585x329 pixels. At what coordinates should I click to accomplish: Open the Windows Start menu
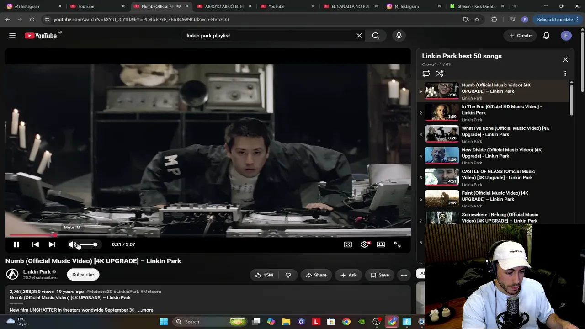(x=164, y=322)
